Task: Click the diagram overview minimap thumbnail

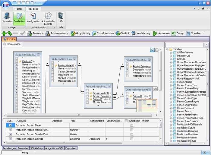Action: tap(146, 106)
